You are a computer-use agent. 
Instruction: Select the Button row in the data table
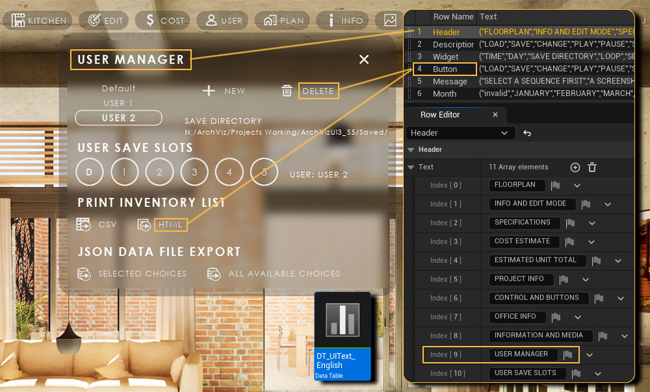(445, 69)
